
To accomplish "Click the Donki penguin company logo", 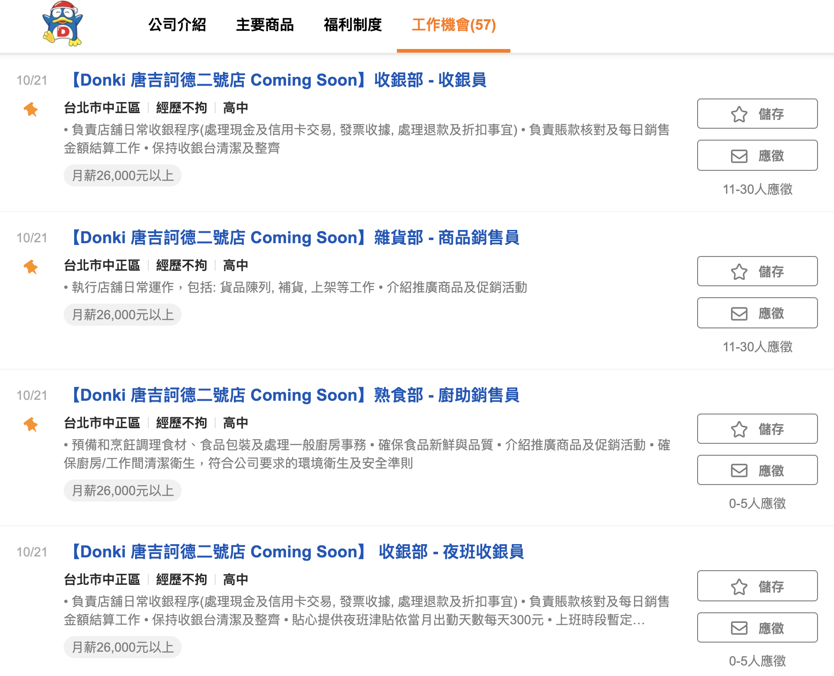I will click(62, 24).
